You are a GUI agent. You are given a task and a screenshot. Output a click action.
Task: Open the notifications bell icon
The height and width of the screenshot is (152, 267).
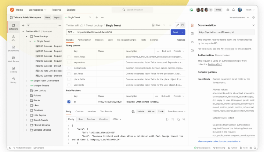tap(233, 10)
